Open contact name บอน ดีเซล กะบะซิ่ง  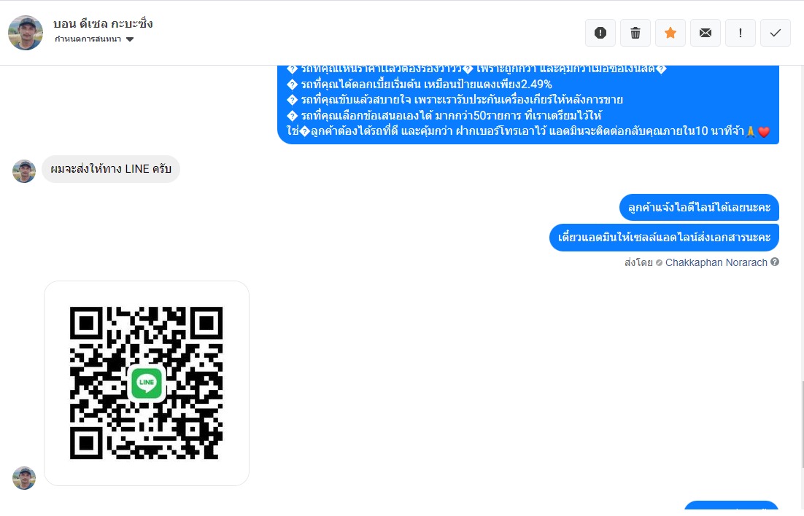coord(103,23)
